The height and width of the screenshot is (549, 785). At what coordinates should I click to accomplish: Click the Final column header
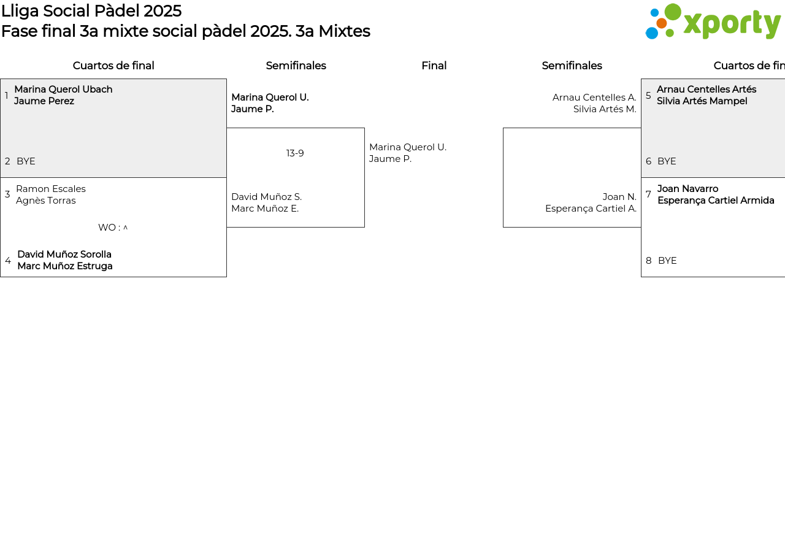click(434, 66)
